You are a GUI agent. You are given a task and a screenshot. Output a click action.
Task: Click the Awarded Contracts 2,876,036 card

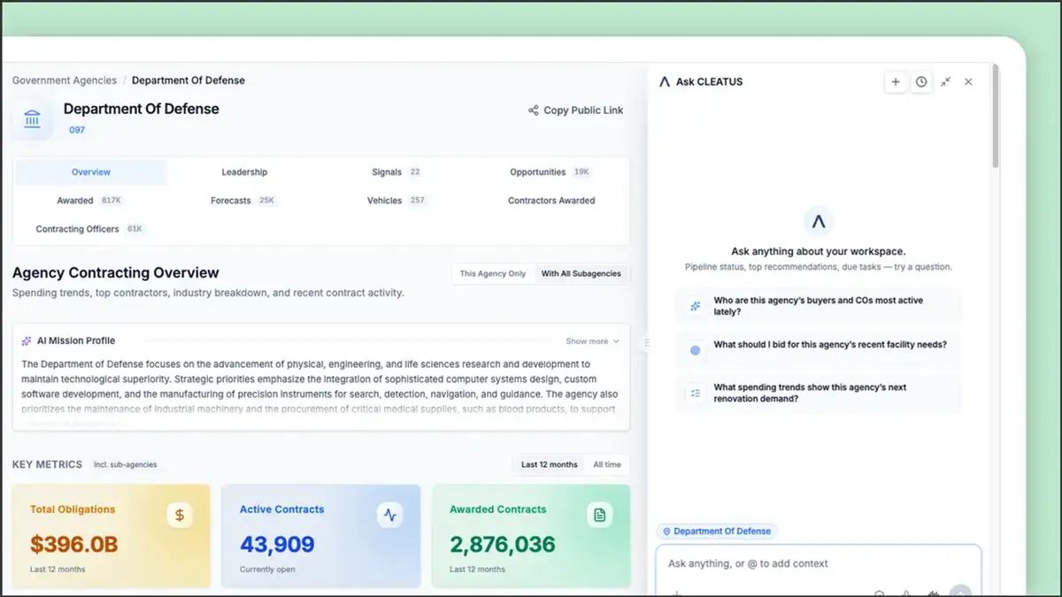click(531, 536)
